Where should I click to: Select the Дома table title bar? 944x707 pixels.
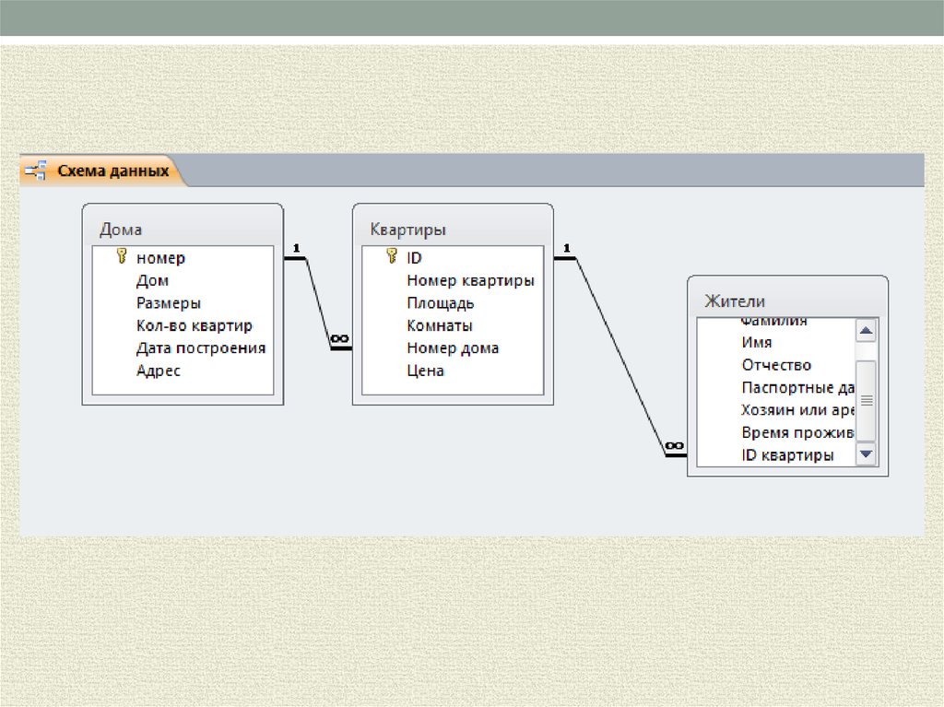182,230
